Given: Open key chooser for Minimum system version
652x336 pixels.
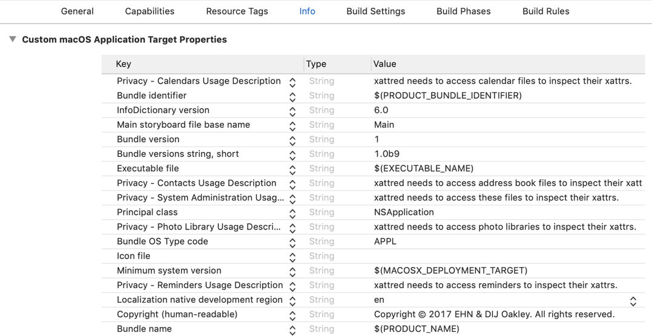Looking at the screenshot, I should click(x=292, y=271).
